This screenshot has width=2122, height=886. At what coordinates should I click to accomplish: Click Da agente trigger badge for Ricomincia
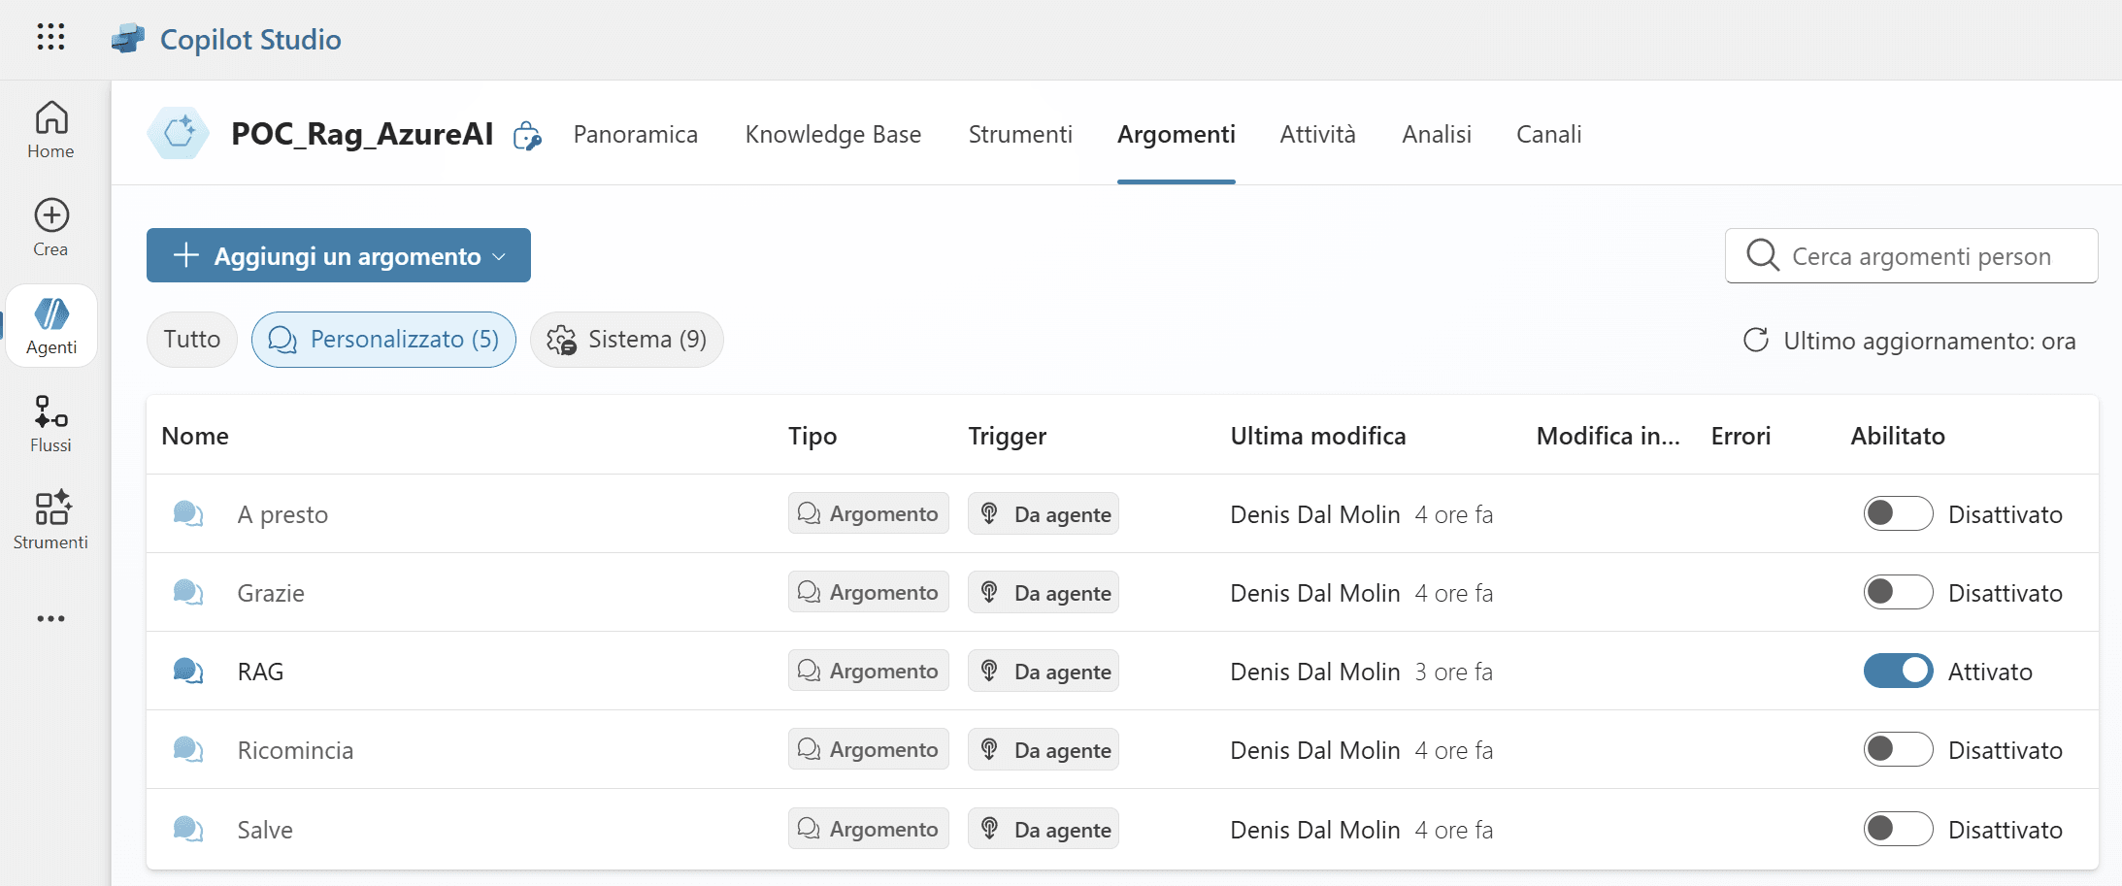coord(1043,749)
